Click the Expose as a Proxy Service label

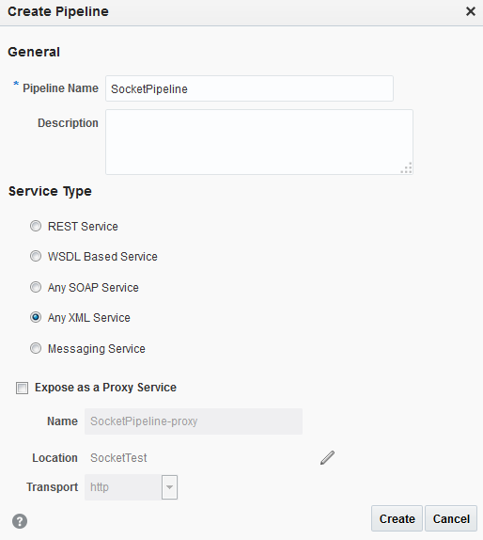[x=105, y=388]
